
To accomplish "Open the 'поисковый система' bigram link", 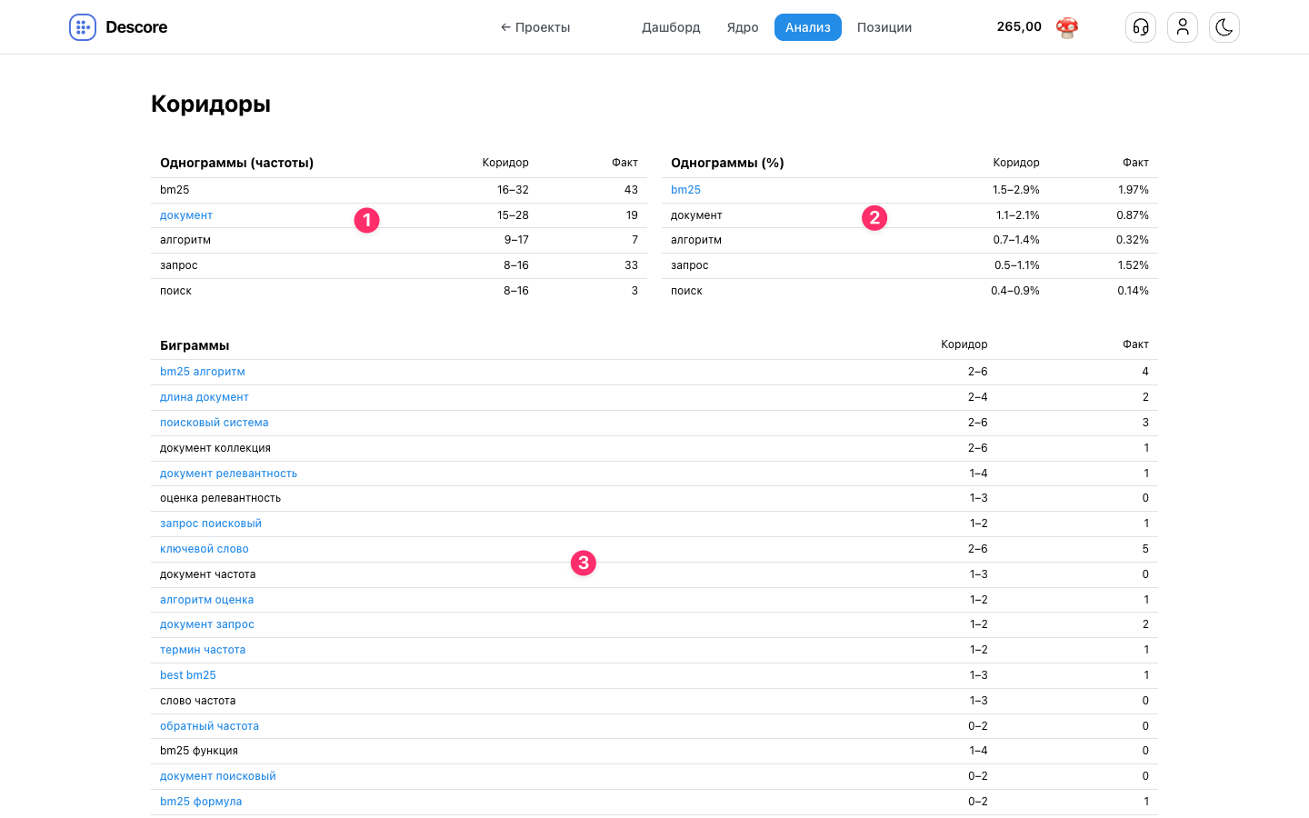I will click(x=215, y=423).
